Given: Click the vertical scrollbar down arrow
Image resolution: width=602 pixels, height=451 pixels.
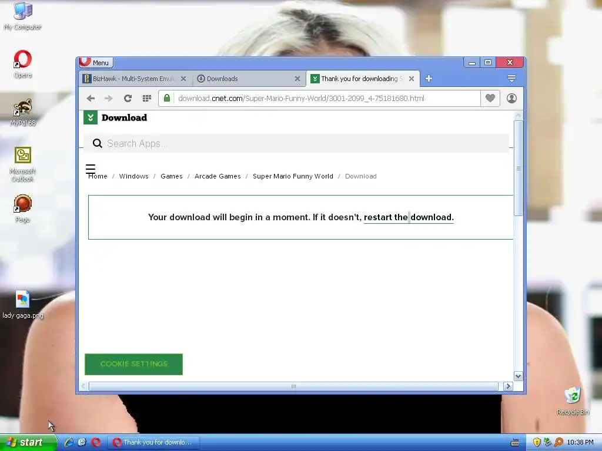Looking at the screenshot, I should 519,376.
